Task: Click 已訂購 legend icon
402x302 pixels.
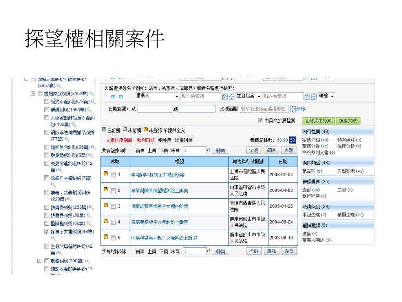Action: [104, 129]
